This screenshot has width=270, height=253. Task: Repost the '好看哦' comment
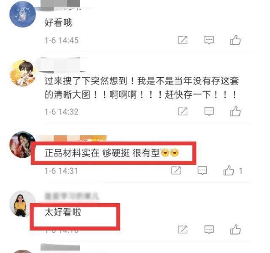coord(183,40)
